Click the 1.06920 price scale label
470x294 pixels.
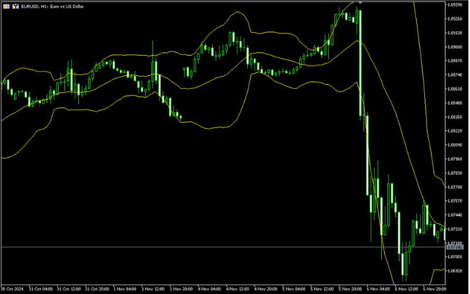(x=455, y=271)
